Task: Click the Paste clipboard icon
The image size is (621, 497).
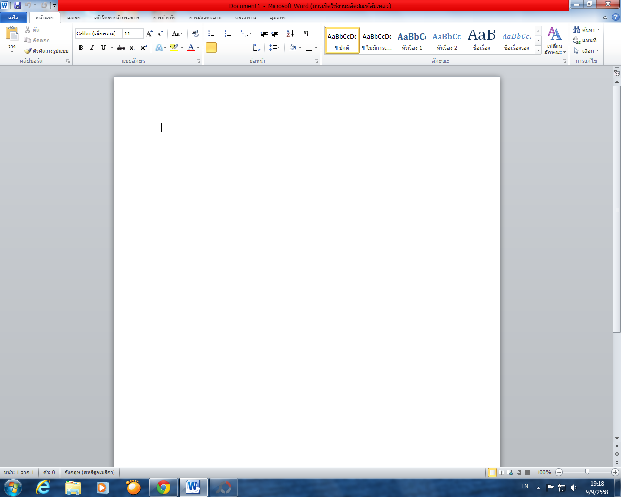Action: (x=12, y=34)
